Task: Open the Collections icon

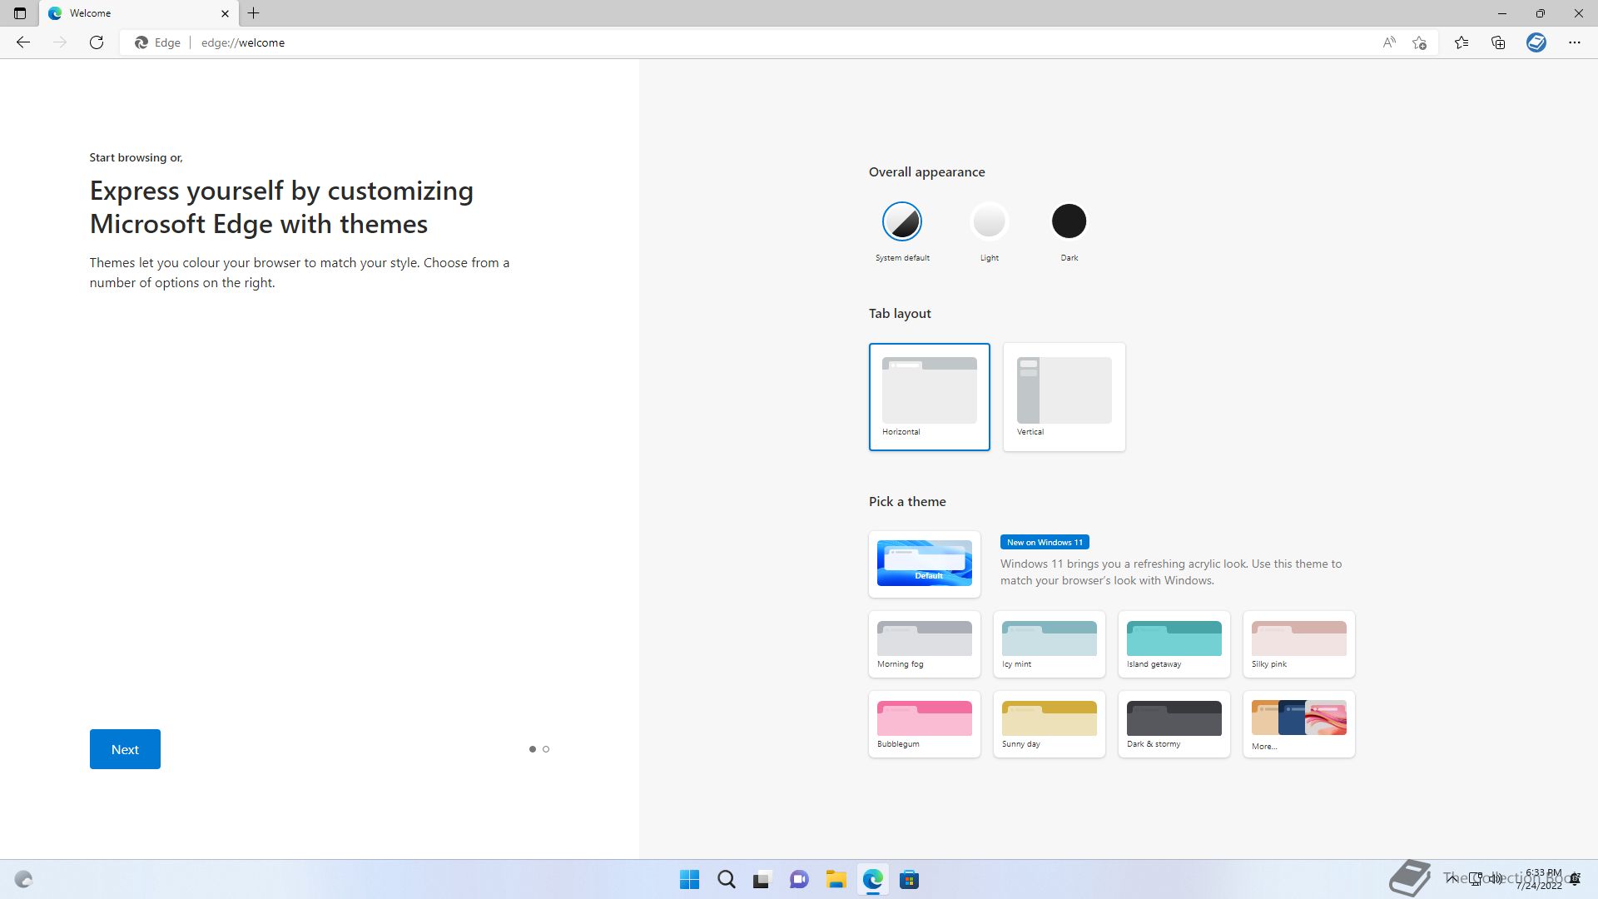Action: tap(1498, 42)
